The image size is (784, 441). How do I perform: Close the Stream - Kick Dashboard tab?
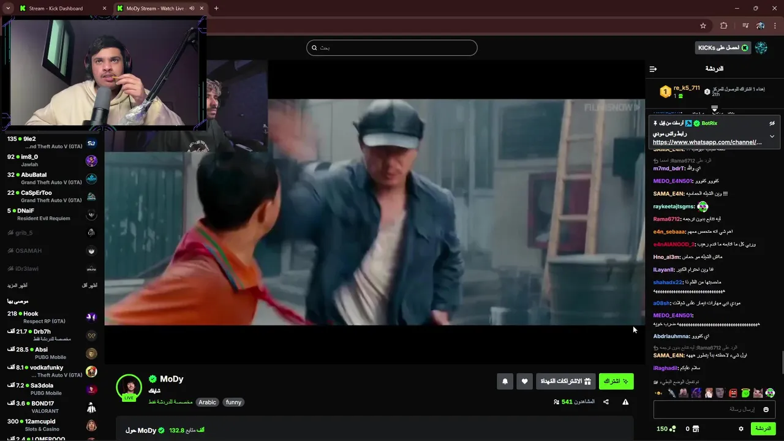pyautogui.click(x=104, y=9)
